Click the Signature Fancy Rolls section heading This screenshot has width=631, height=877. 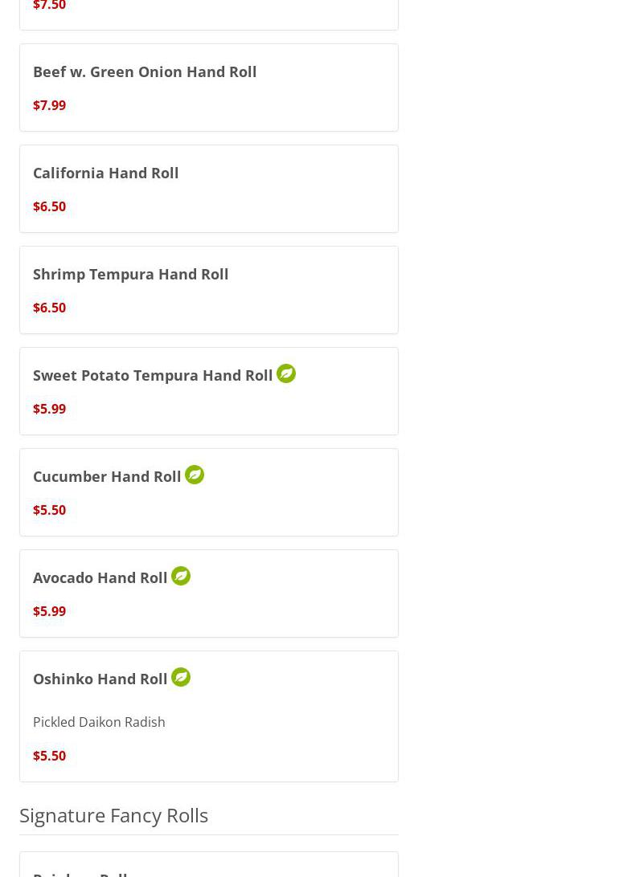(114, 815)
